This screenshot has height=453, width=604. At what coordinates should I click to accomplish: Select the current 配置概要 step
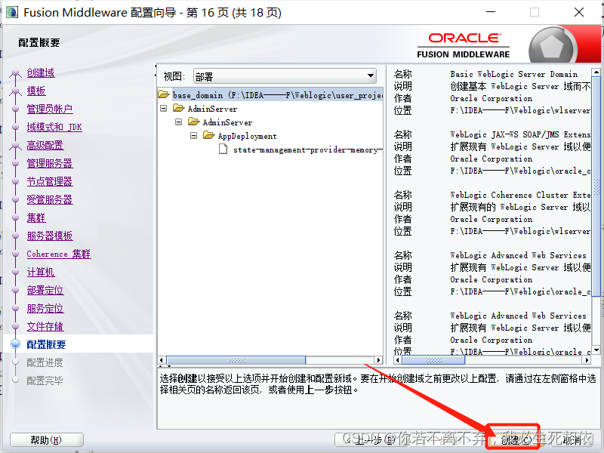click(x=46, y=344)
